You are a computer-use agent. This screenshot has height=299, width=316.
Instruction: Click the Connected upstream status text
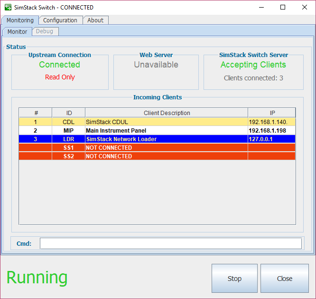[59, 65]
